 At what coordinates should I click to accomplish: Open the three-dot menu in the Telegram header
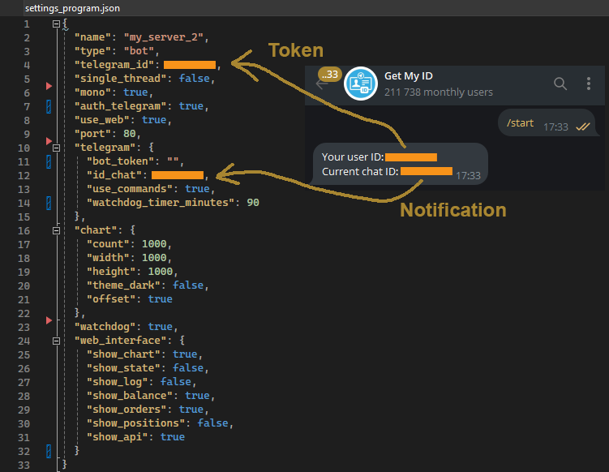(588, 84)
